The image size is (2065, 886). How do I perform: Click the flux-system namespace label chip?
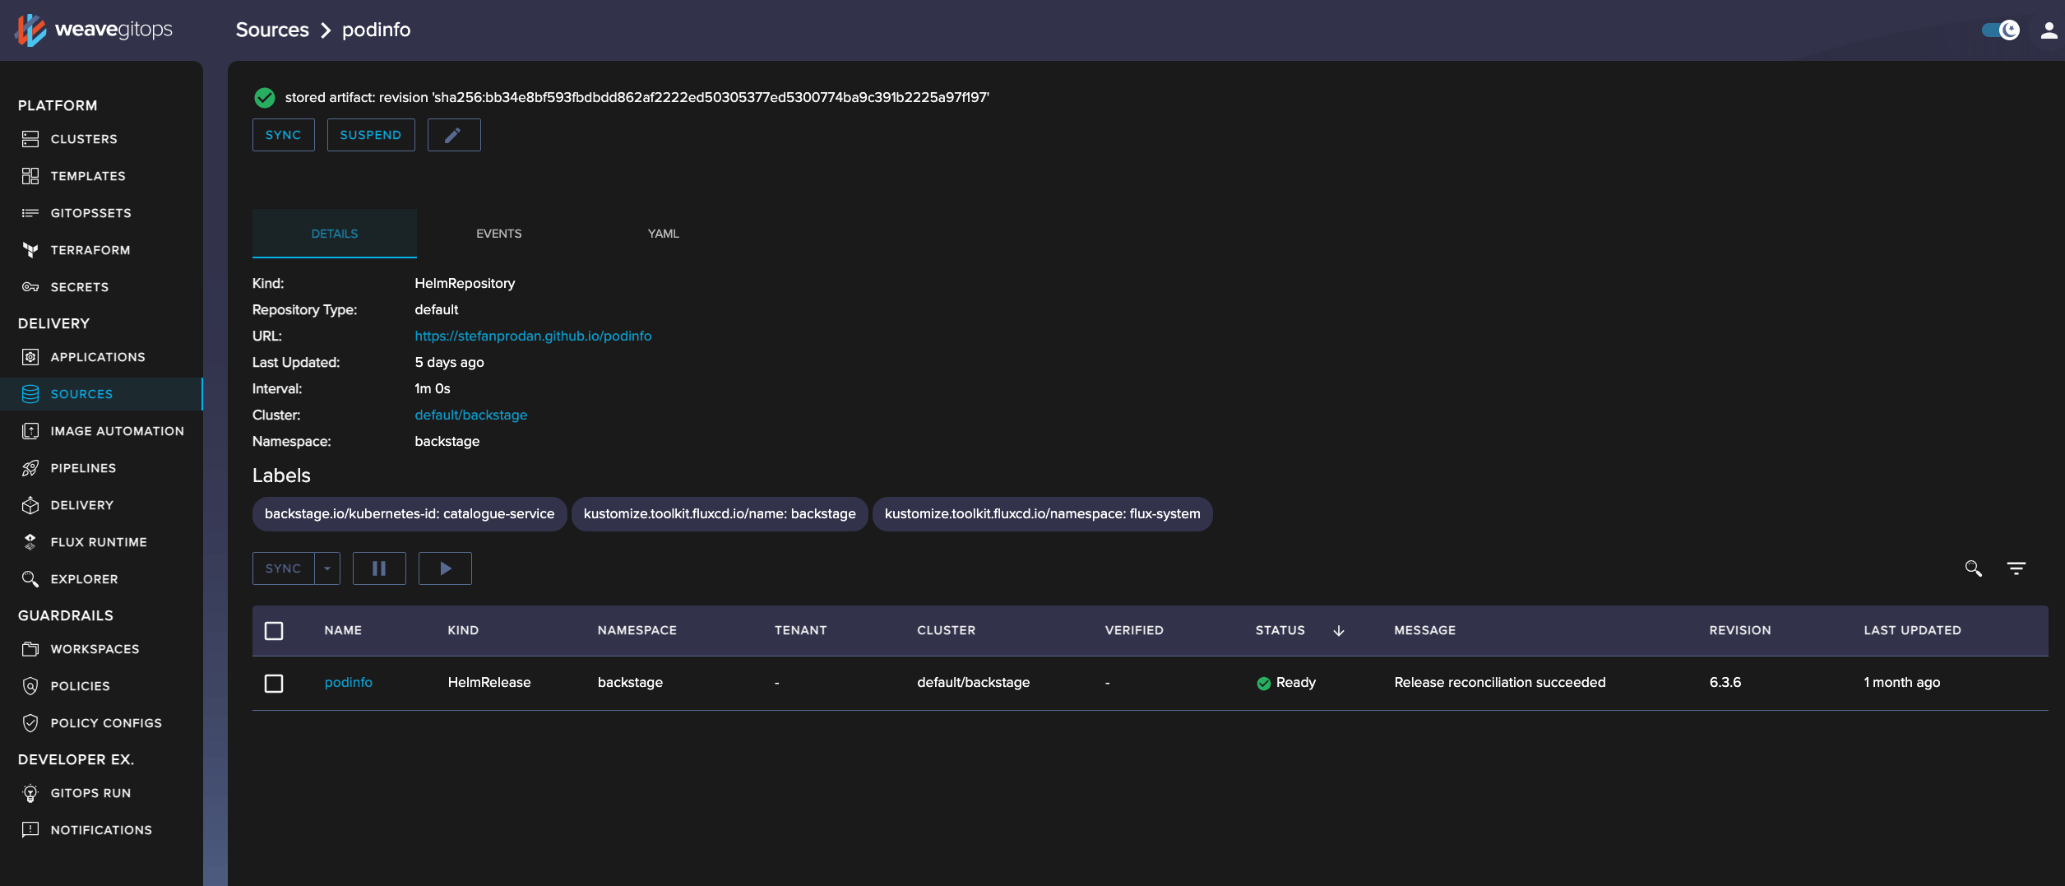pyautogui.click(x=1043, y=514)
